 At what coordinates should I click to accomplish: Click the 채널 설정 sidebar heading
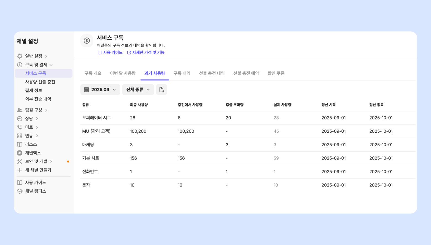pos(27,41)
